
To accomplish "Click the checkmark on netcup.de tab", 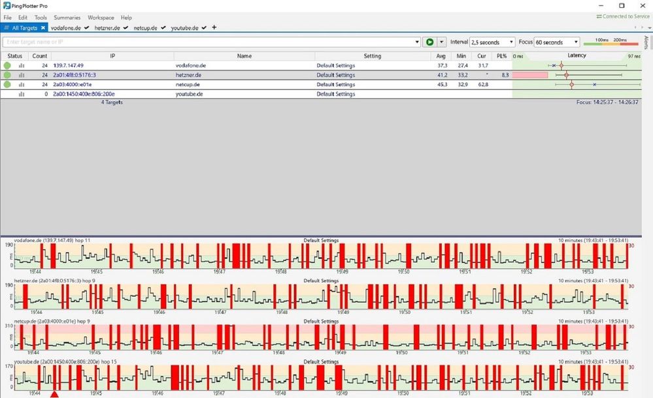I will tap(163, 27).
